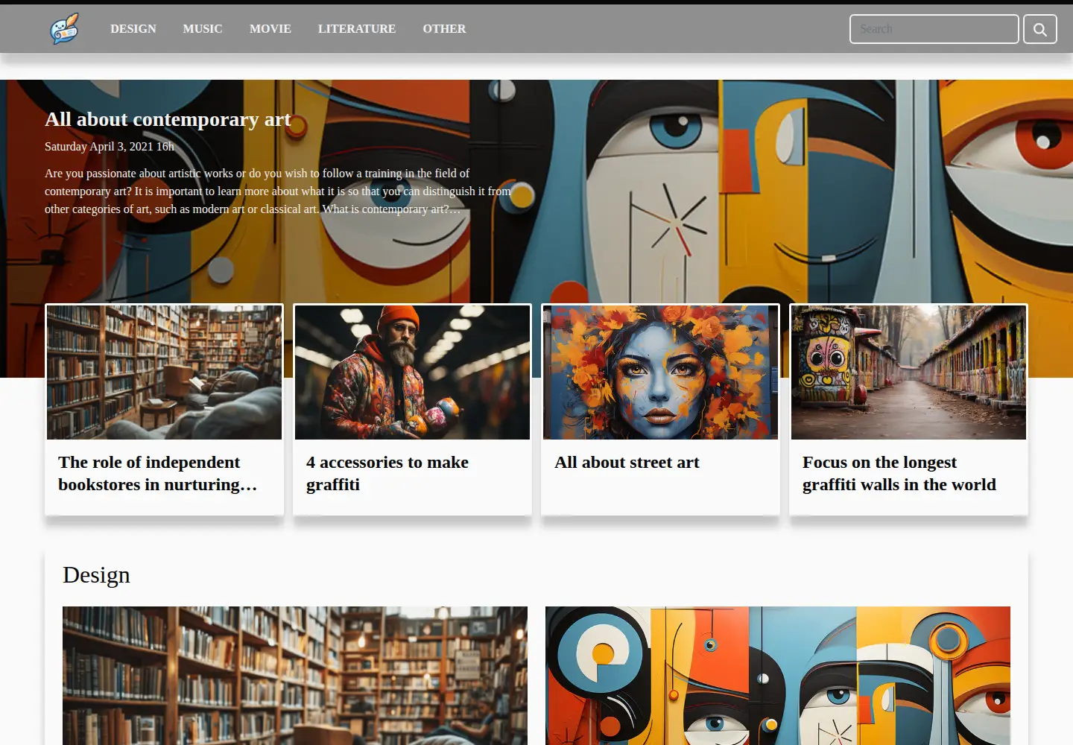Open the Other menu
The image size is (1073, 745).
[444, 29]
